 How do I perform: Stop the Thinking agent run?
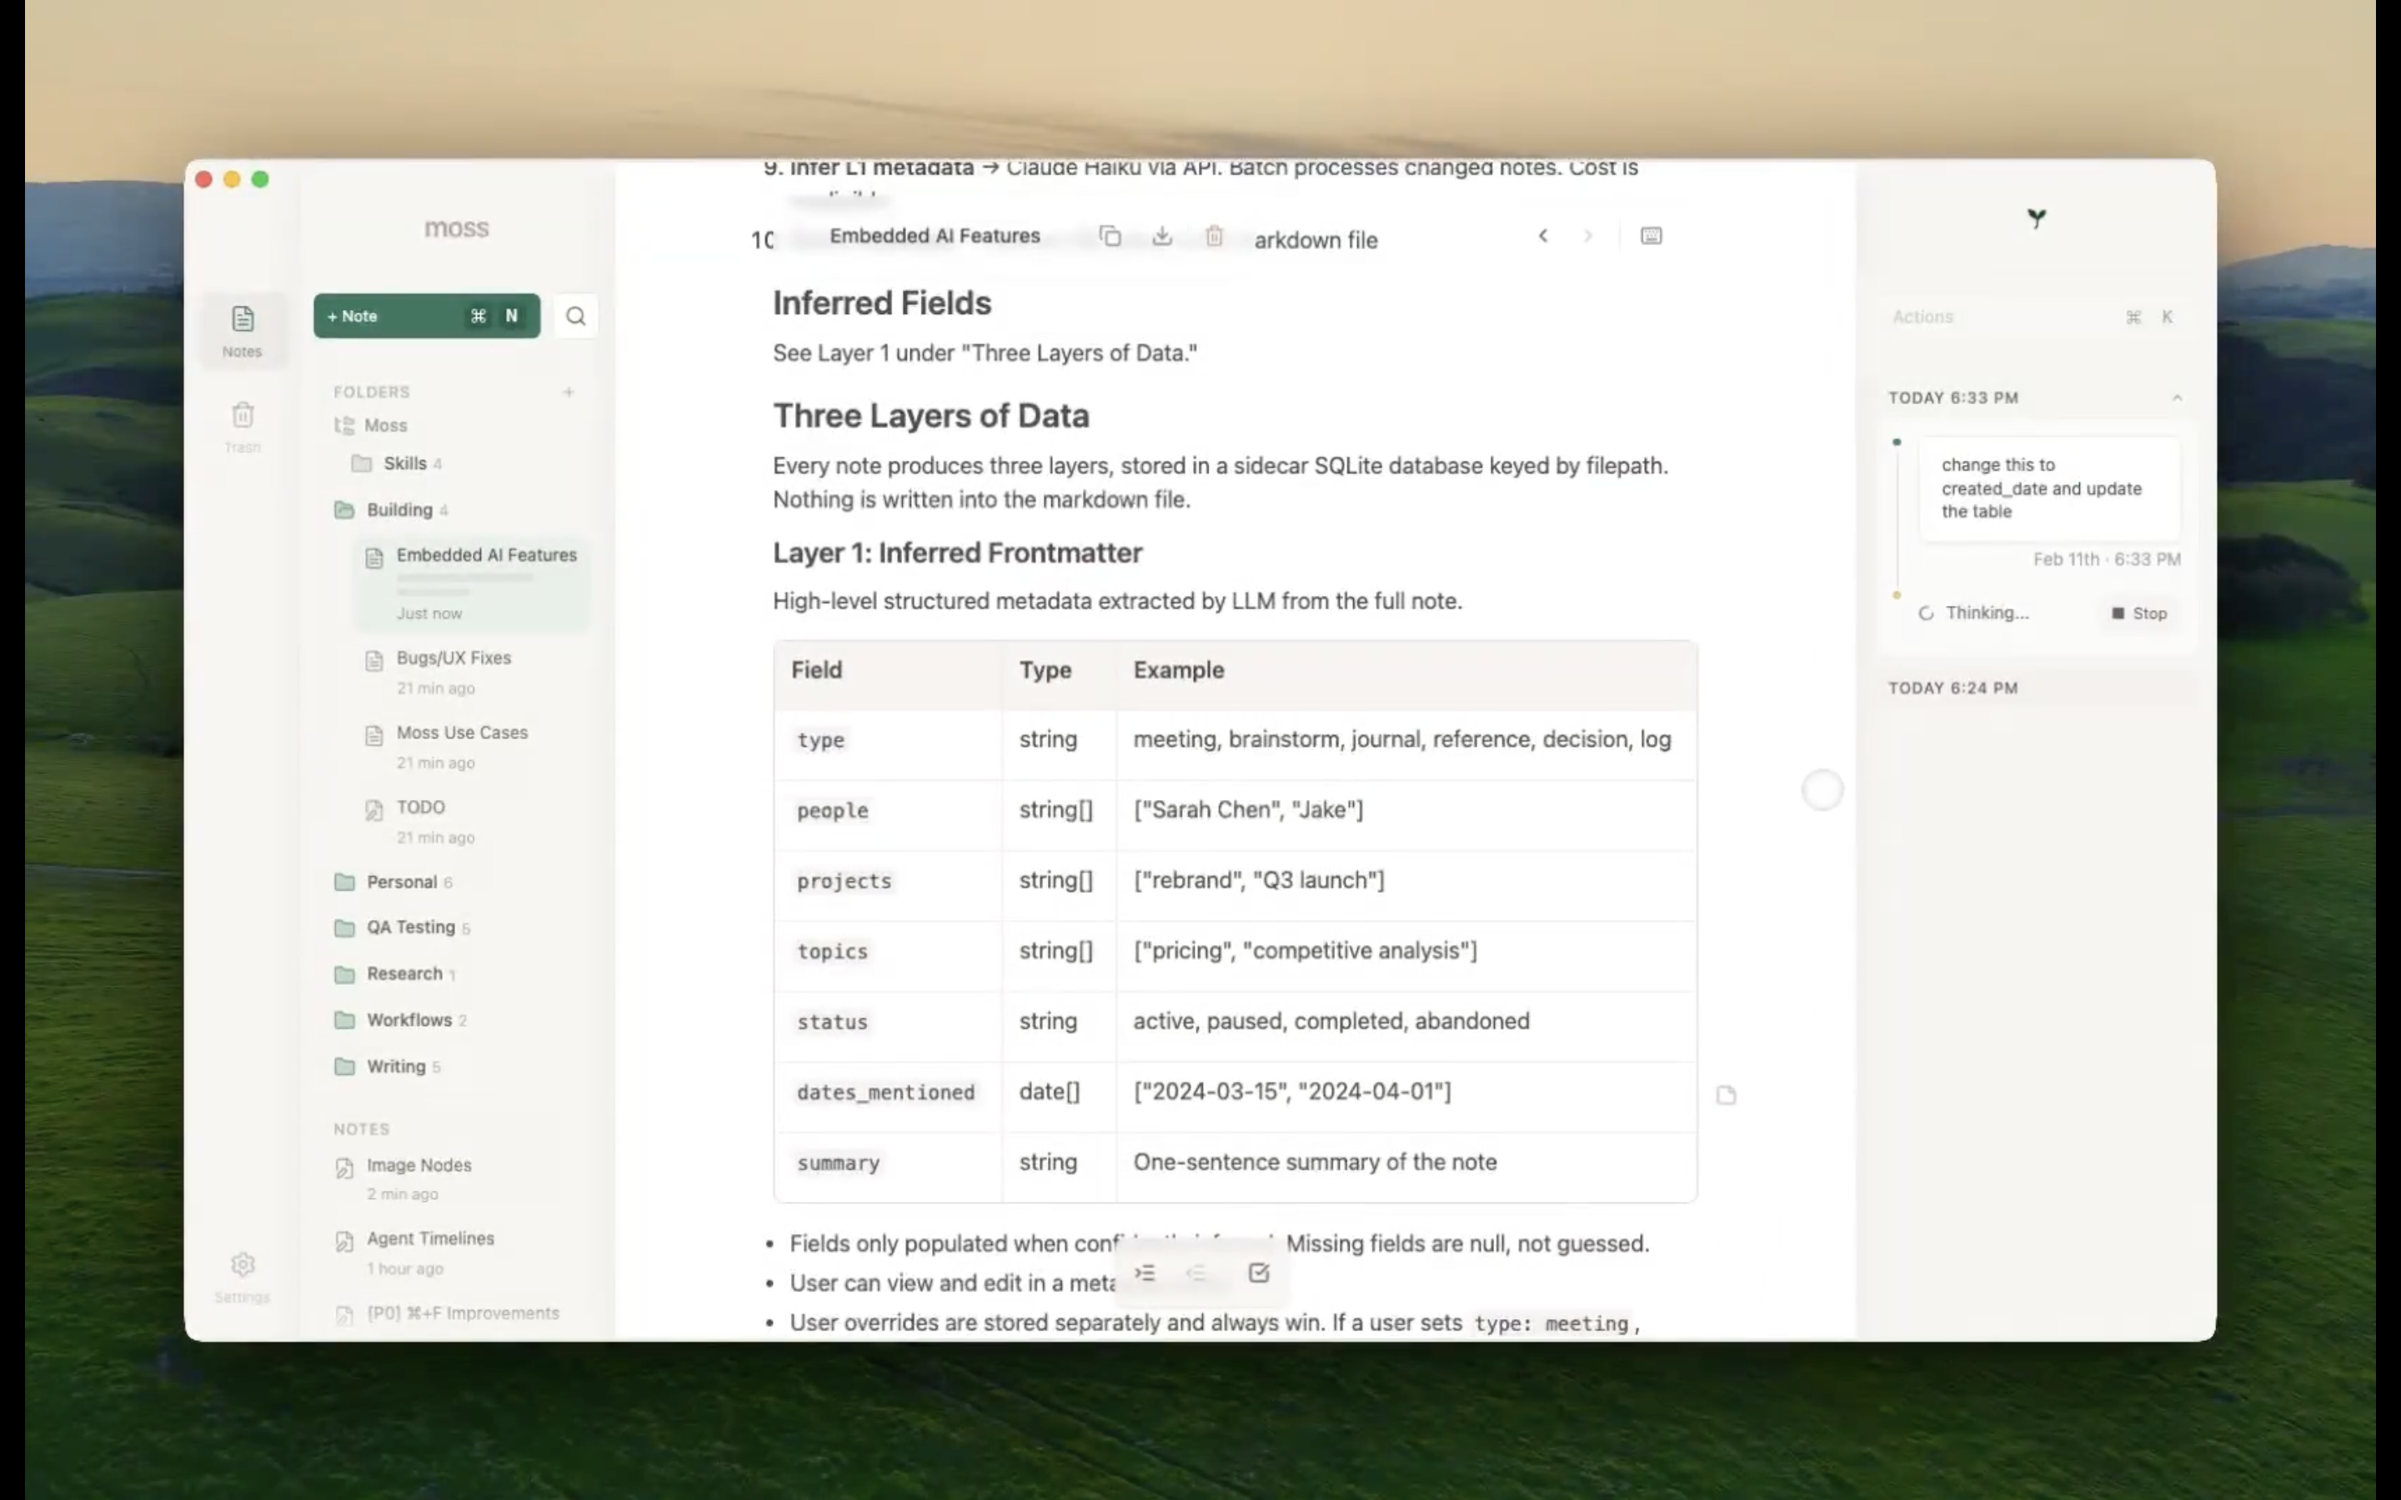click(2139, 613)
